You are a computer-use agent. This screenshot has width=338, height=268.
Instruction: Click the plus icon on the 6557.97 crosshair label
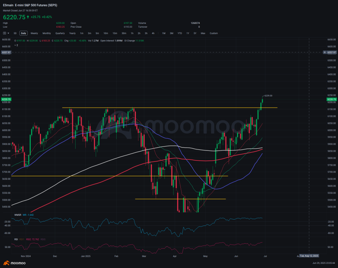click(325, 52)
